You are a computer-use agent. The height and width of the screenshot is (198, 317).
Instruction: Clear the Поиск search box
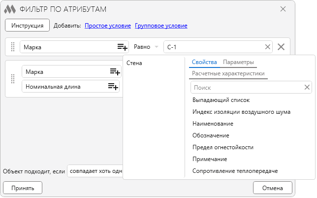[307, 87]
